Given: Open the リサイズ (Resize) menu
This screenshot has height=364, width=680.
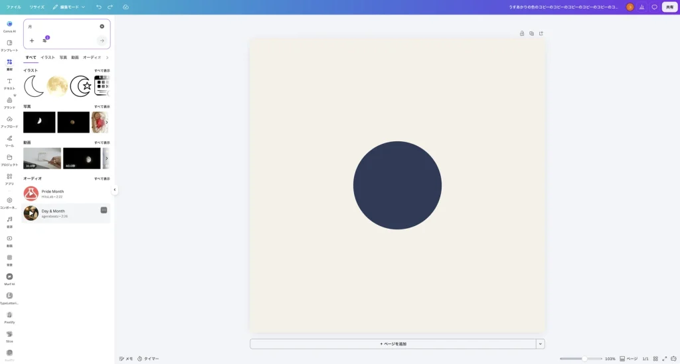Looking at the screenshot, I should pos(37,7).
